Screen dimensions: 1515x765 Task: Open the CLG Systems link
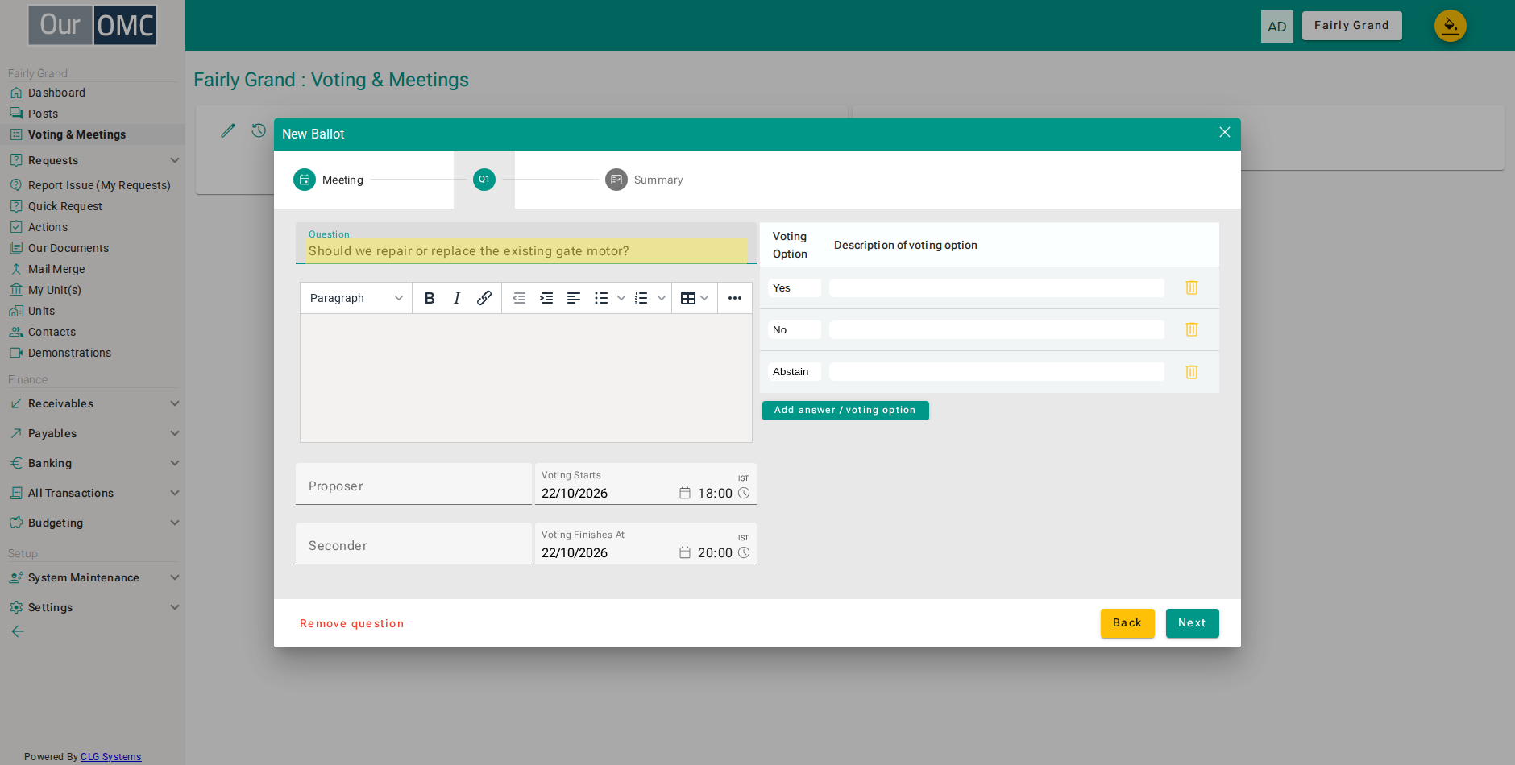(x=111, y=757)
